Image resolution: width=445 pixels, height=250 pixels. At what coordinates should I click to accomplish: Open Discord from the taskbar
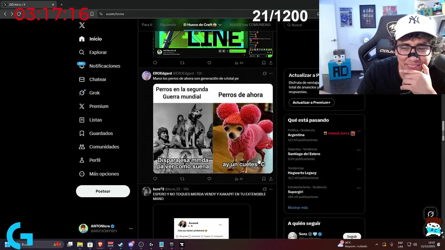pos(131,244)
